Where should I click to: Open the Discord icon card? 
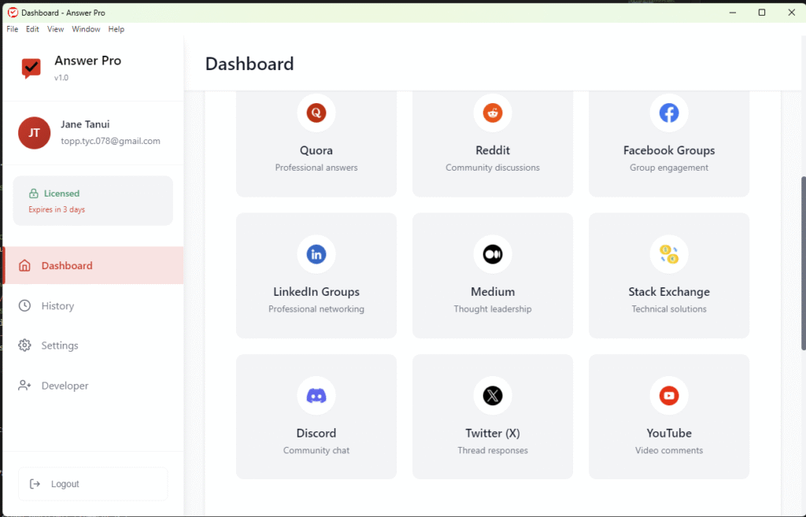click(x=316, y=395)
